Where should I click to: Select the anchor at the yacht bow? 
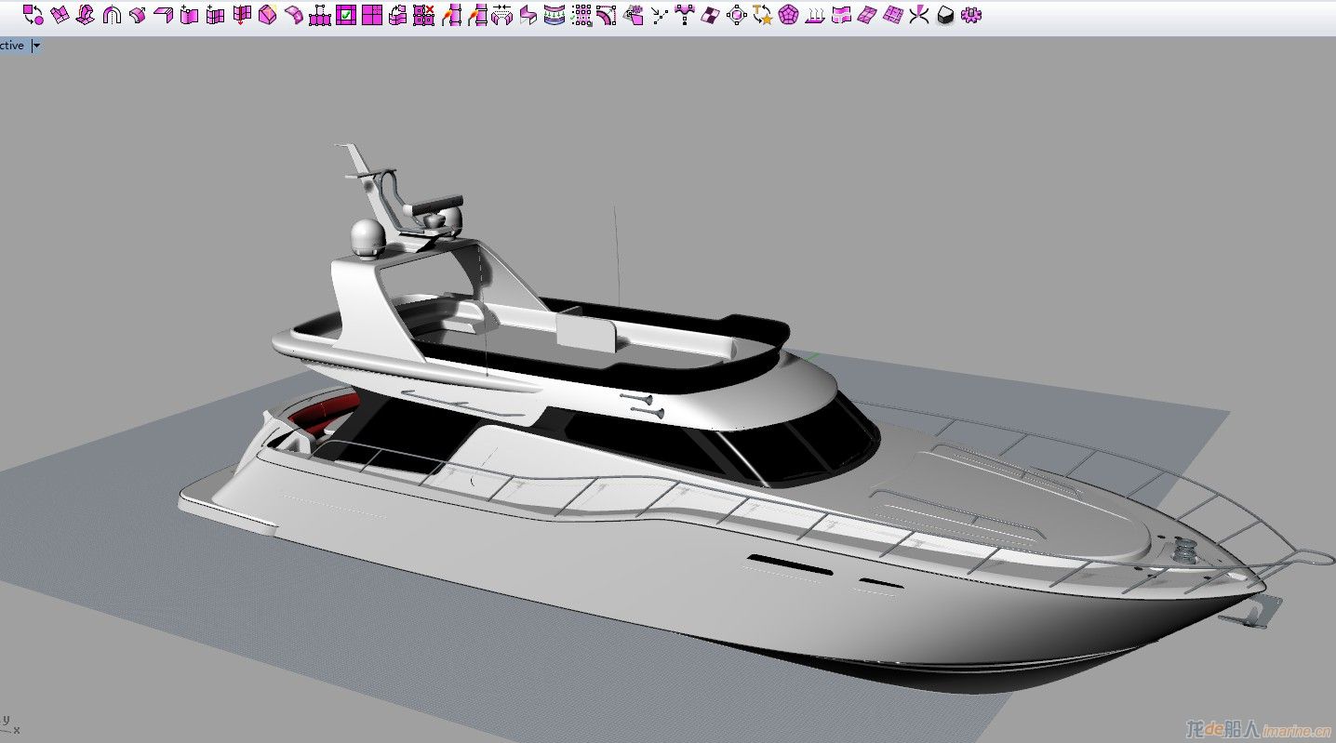click(x=1251, y=614)
